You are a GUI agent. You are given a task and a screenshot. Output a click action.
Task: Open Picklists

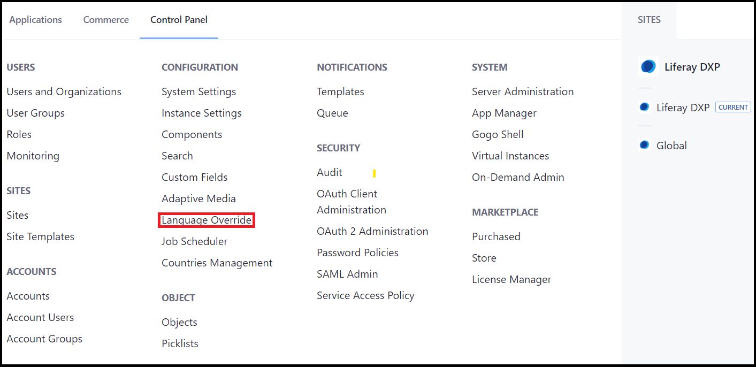(x=180, y=343)
